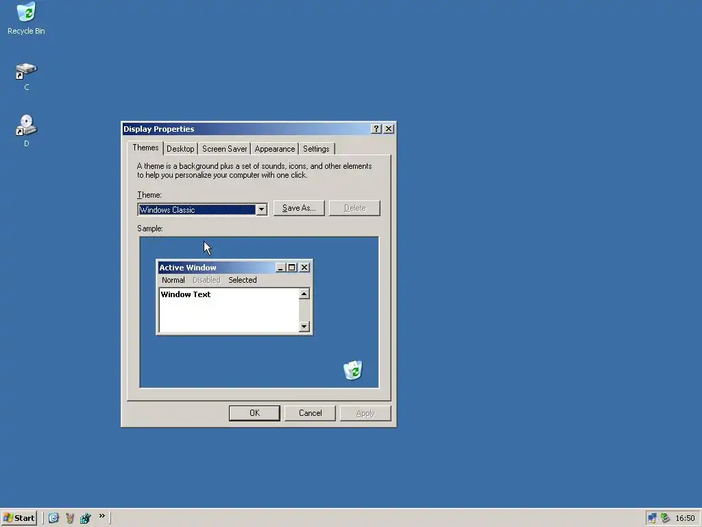Open the Theme dropdown arrow
The height and width of the screenshot is (527, 702).
[261, 209]
